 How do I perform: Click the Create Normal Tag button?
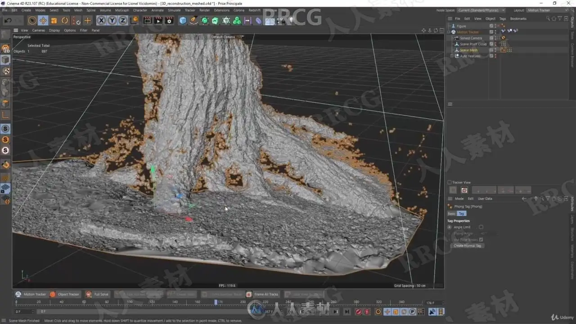(x=467, y=246)
